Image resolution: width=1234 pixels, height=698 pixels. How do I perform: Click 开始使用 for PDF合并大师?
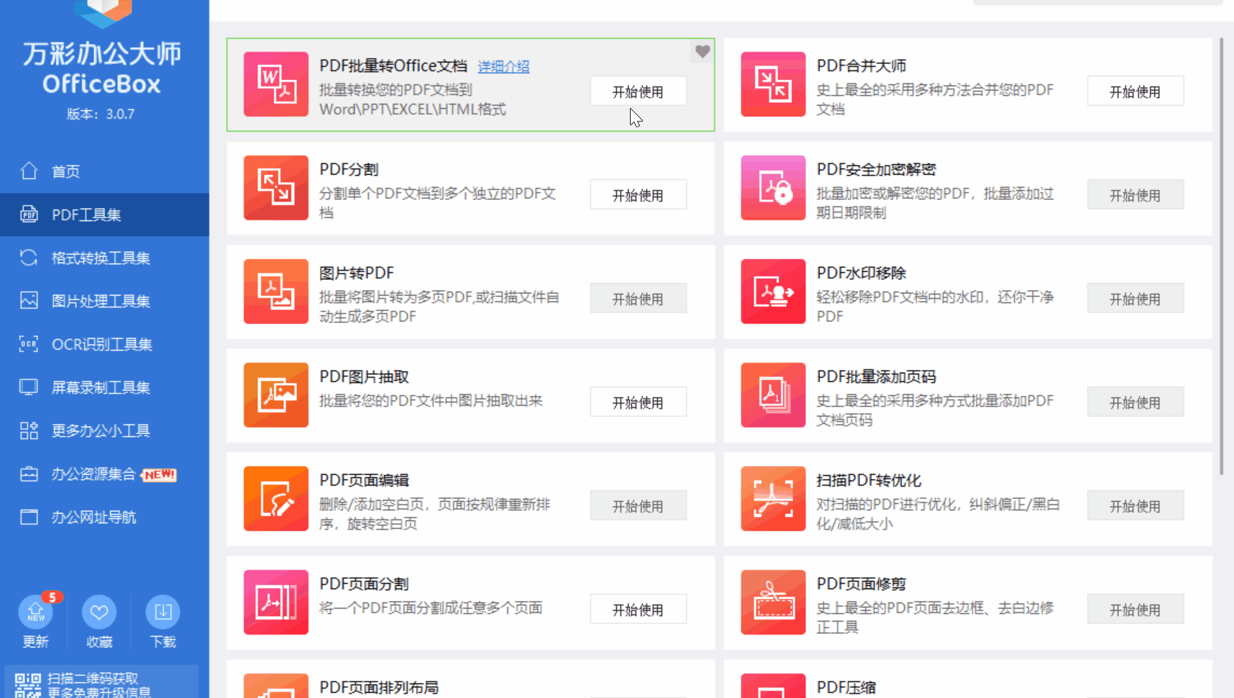[1135, 91]
